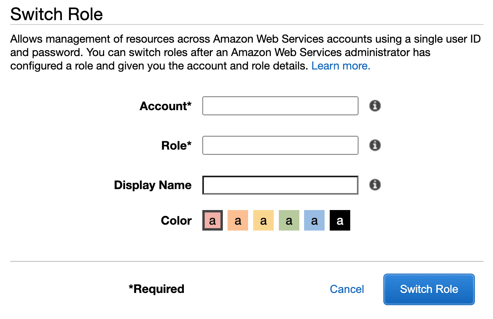Click the info icon beside Display Name
The image size is (493, 319).
(x=375, y=185)
